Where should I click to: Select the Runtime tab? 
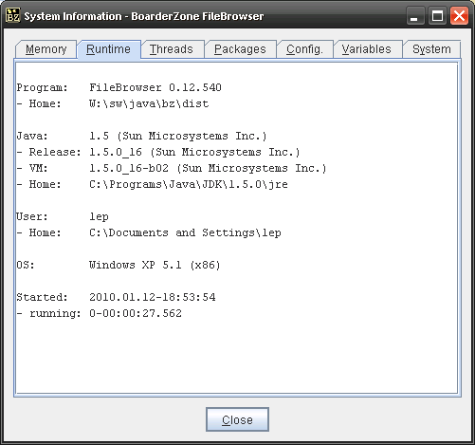coord(108,49)
